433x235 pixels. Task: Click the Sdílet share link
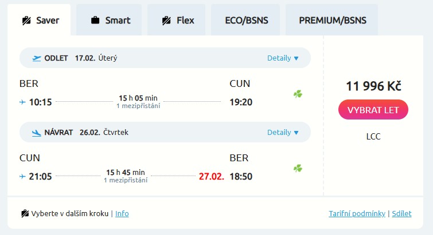point(402,214)
